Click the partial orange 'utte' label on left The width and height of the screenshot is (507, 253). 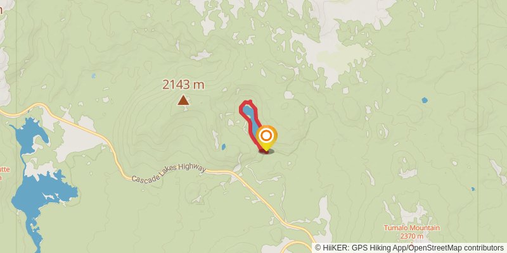[x=5, y=170]
